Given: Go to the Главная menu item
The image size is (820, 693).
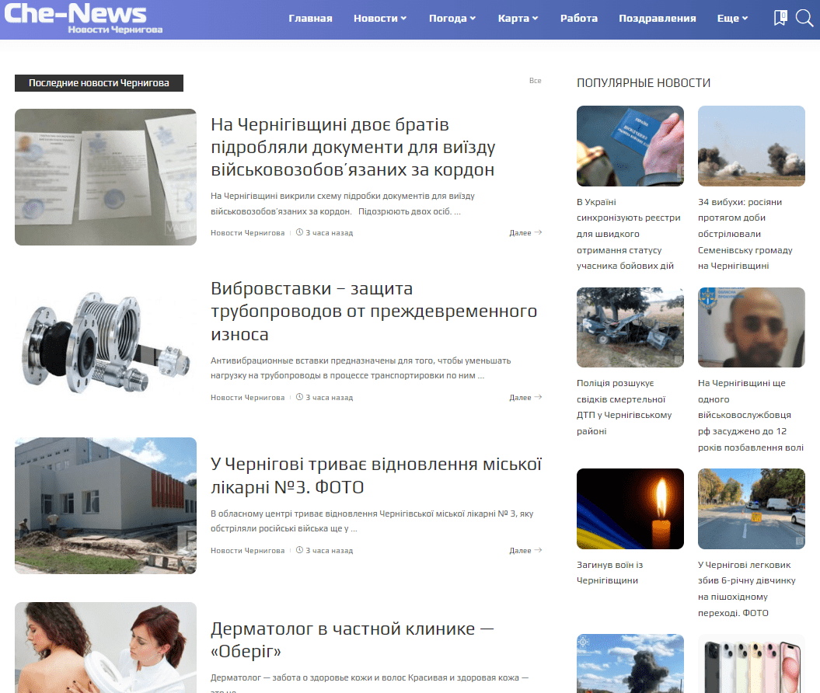Looking at the screenshot, I should click(310, 19).
